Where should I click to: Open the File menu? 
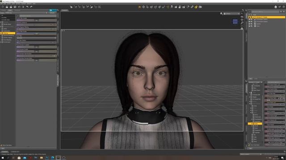[1, 4]
